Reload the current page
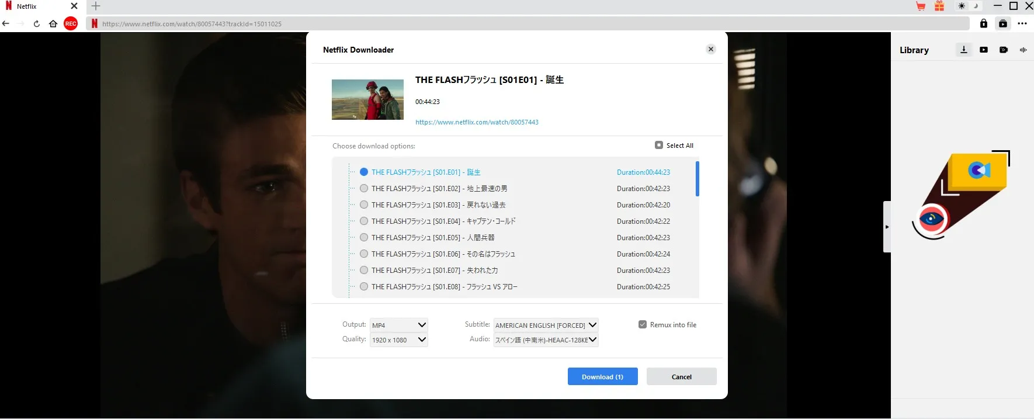This screenshot has width=1034, height=419. click(x=36, y=23)
